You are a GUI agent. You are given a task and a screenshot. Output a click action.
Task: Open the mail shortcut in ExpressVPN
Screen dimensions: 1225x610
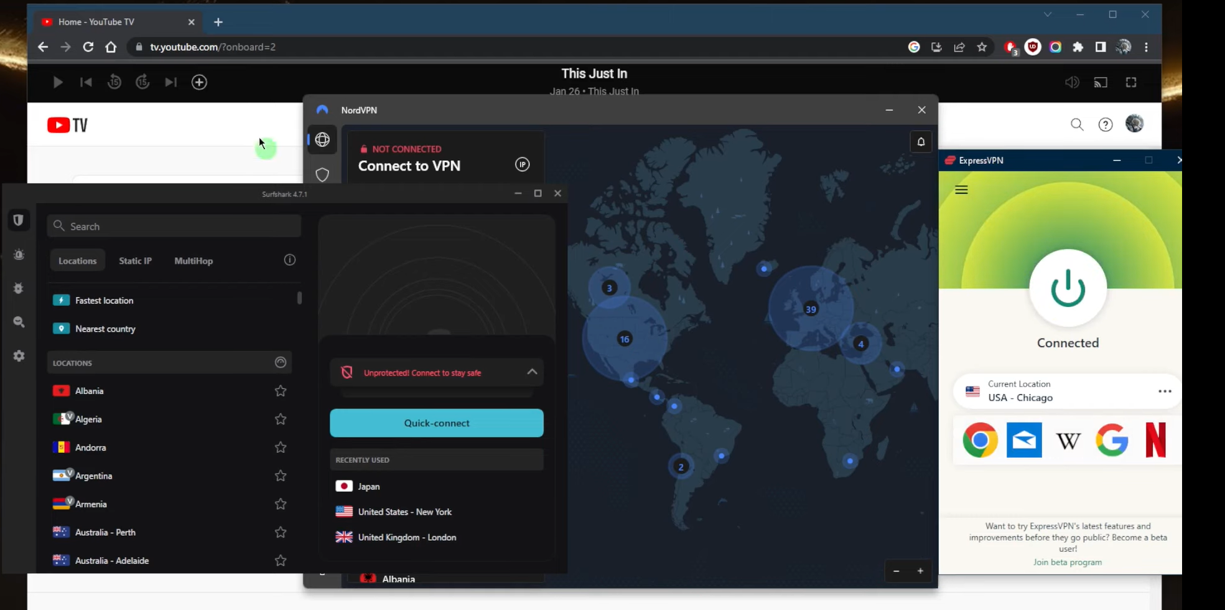coord(1024,440)
